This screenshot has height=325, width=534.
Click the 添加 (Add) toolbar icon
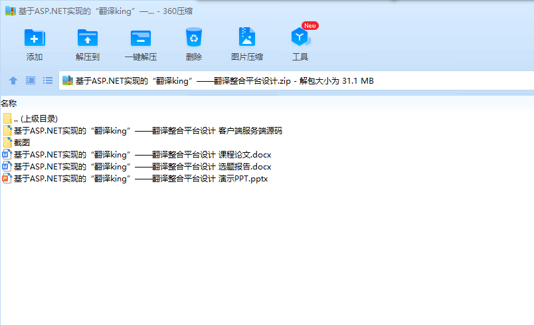[35, 37]
